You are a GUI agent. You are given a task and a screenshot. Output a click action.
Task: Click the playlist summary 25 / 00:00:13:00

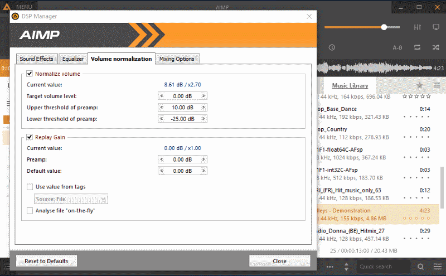[363, 251]
